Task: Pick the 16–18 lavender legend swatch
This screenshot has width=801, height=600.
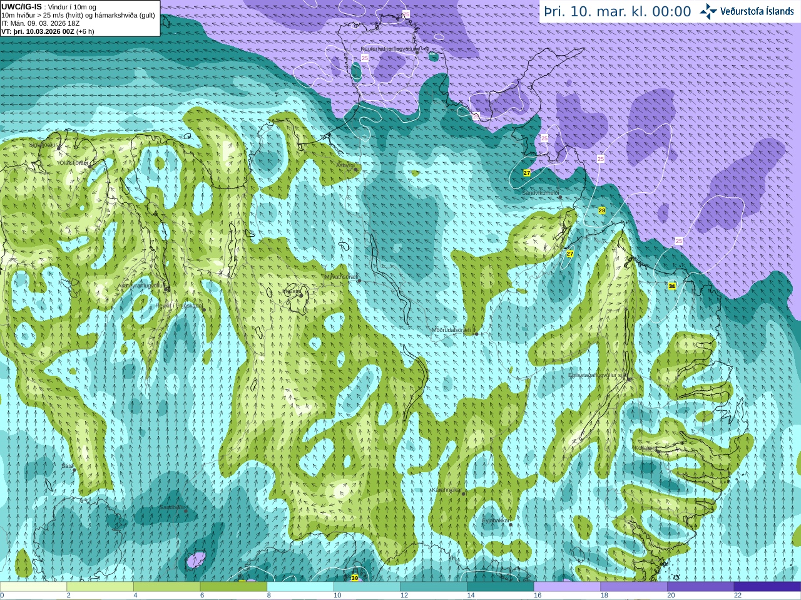Action: (x=568, y=587)
